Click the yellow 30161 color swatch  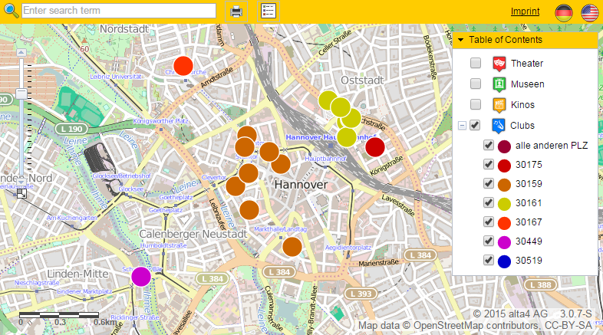click(504, 204)
